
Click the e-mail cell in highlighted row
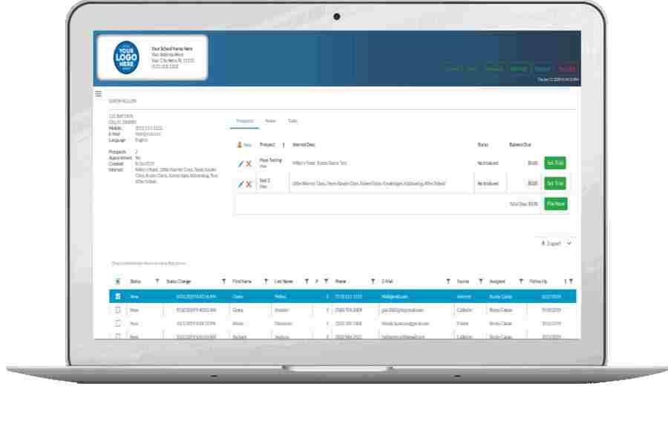pos(395,296)
